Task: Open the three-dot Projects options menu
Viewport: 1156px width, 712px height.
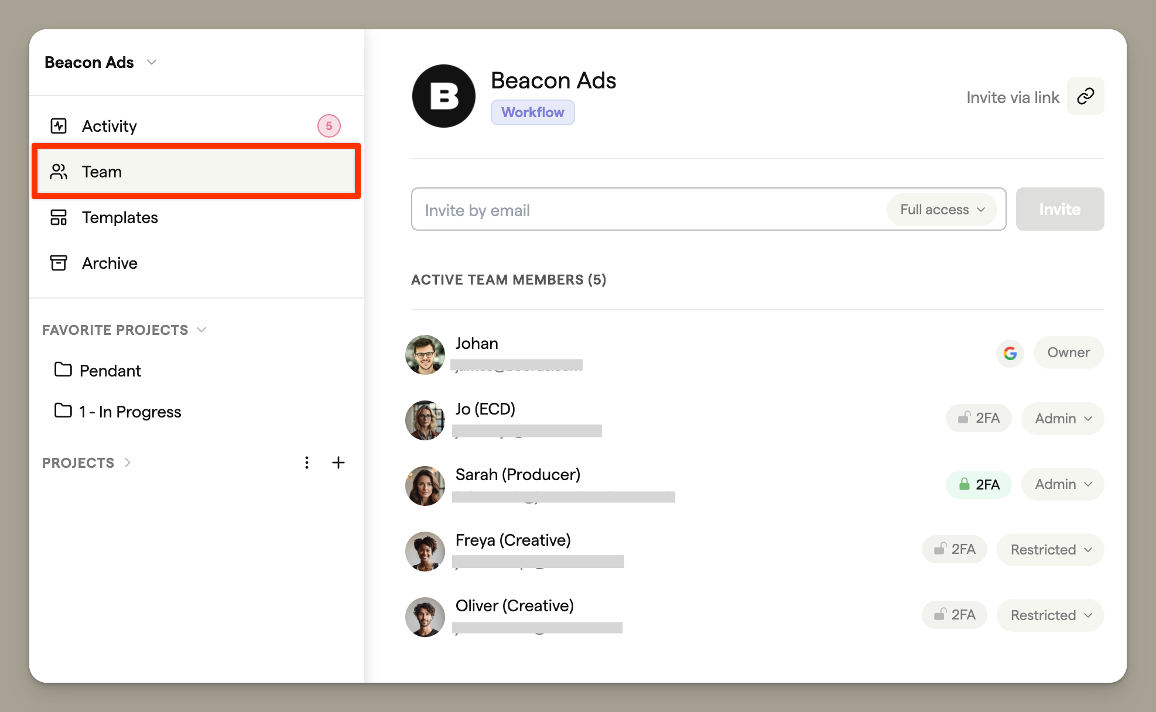Action: [x=306, y=463]
